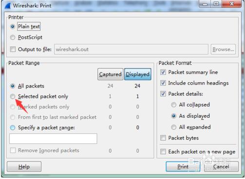245x179 pixels.
Task: Choose Selected packet only radio button
Action: pos(13,96)
